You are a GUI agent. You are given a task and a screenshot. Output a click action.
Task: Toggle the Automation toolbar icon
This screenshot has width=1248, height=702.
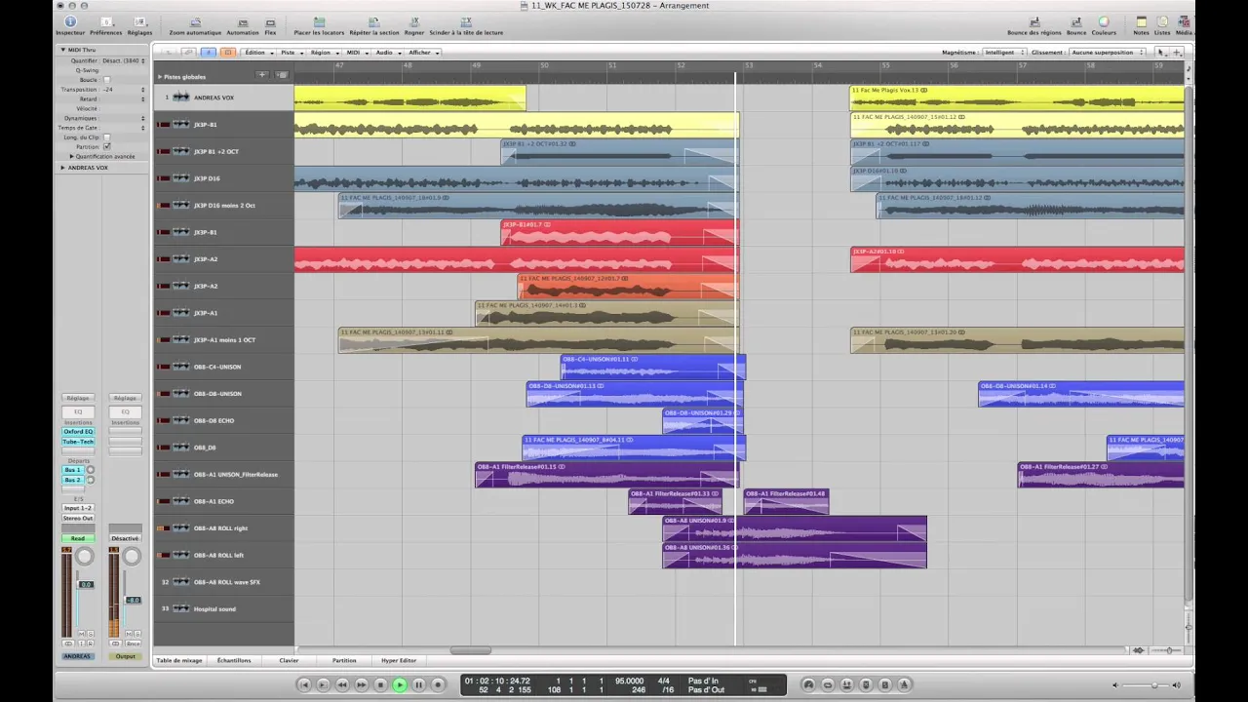(x=242, y=21)
